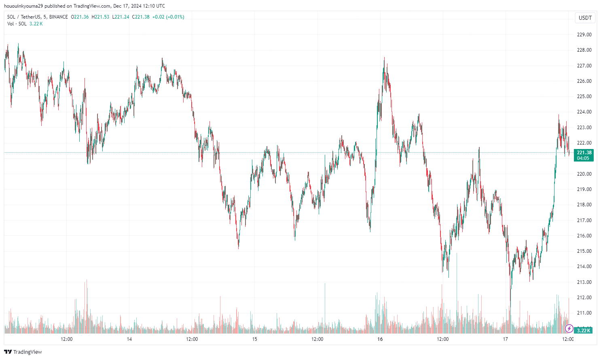Viewport: 601px width, 359px height.
Task: Click the current price label 221.38
Action: click(584, 153)
